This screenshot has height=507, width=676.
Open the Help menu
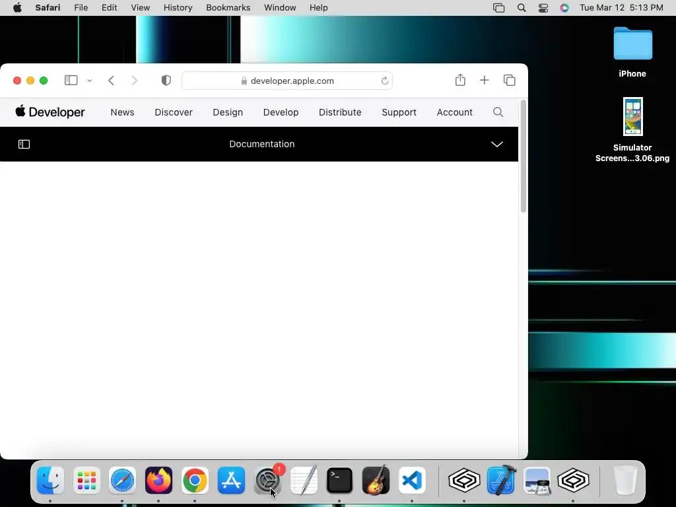(x=319, y=8)
